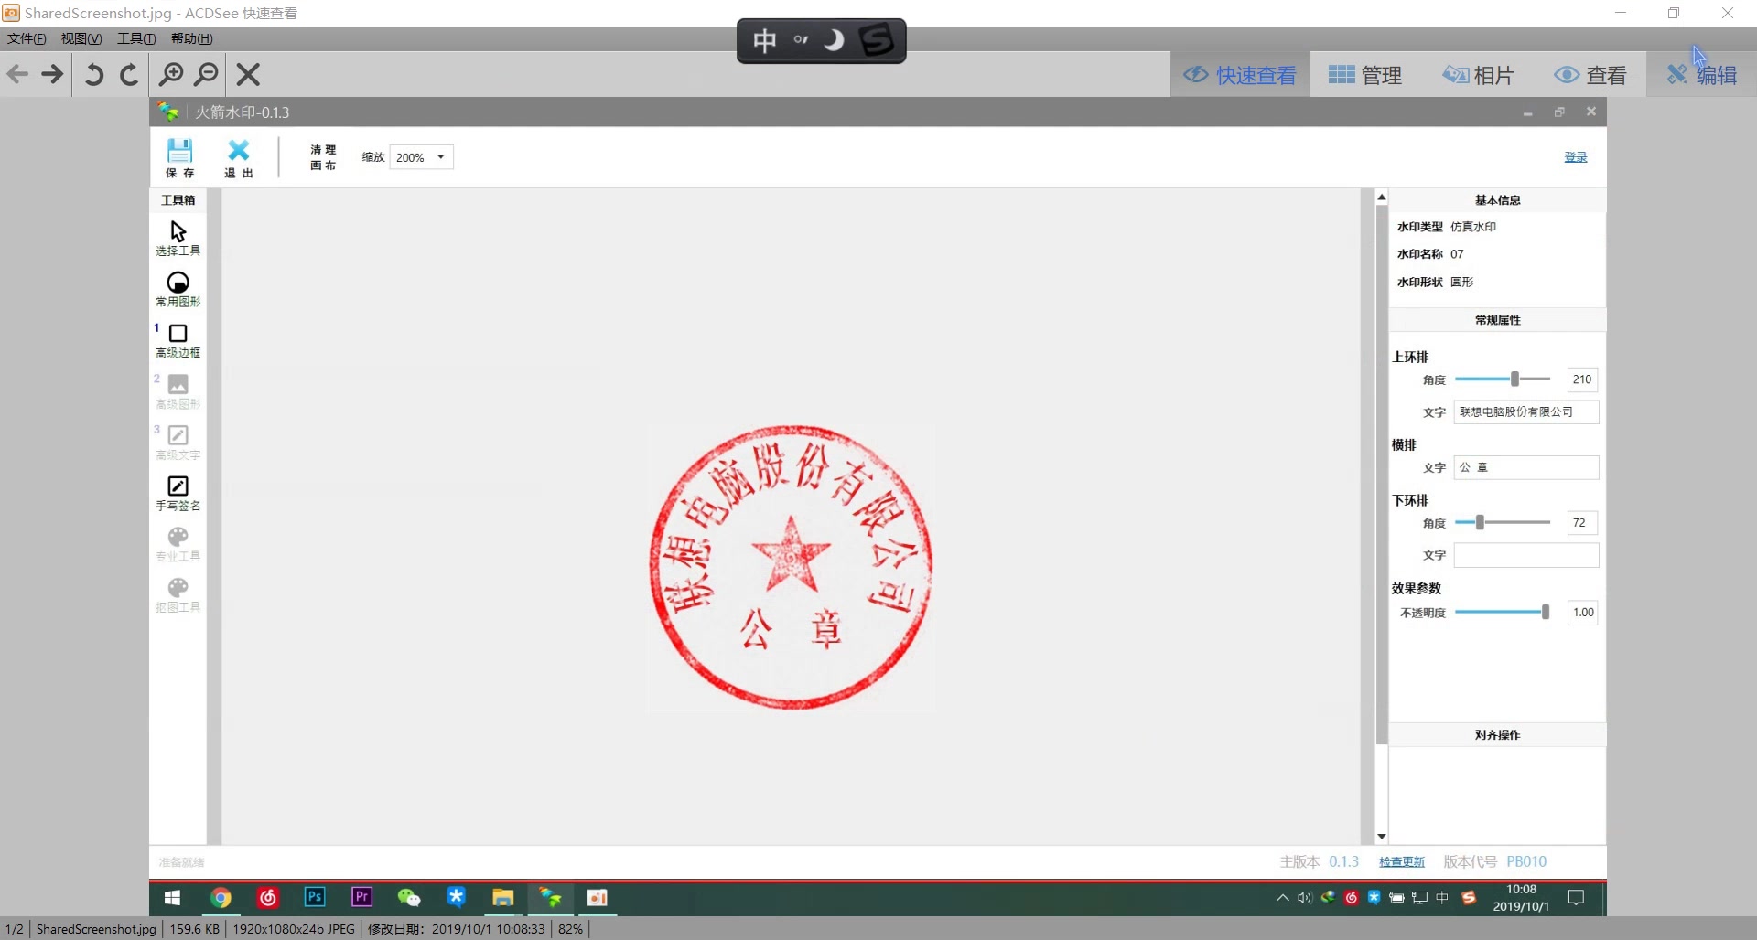Select 选择工具 arrow tool
Viewport: 1757px width, 940px height.
[178, 238]
